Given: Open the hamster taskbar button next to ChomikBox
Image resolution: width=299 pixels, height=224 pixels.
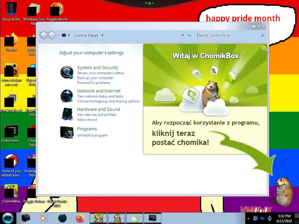Looking at the screenshot, I should [117, 218].
